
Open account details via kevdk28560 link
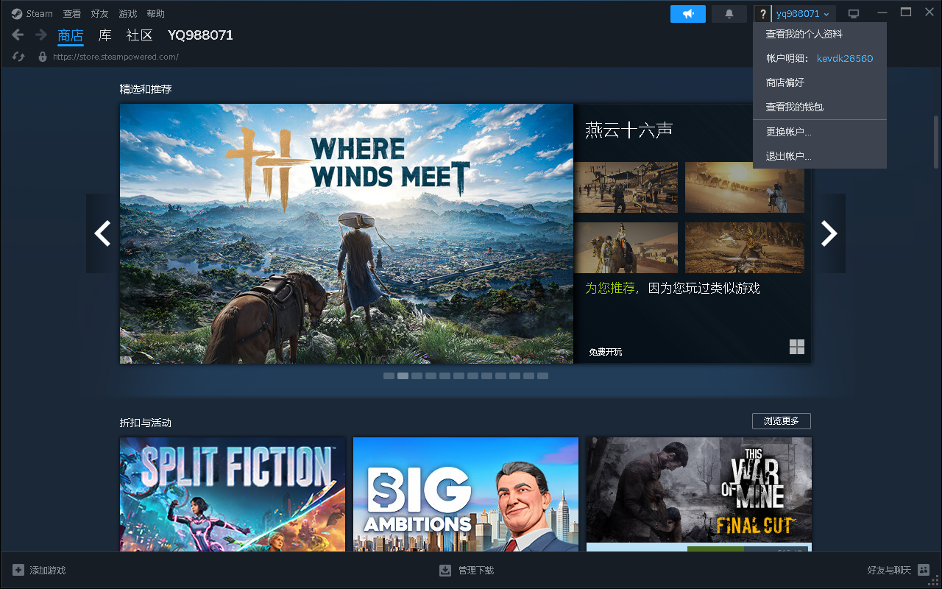[x=845, y=58]
